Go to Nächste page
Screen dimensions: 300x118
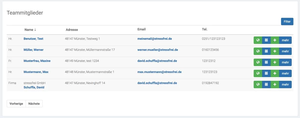(34, 103)
